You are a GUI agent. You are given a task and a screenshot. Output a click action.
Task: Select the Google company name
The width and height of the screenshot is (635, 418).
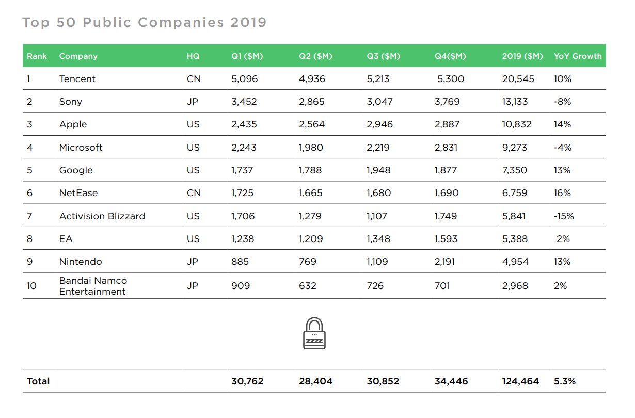[x=76, y=170]
